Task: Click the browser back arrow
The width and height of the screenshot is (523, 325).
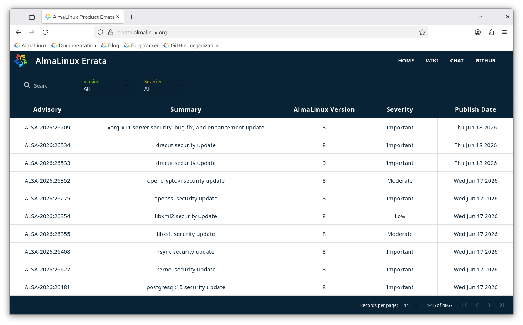Action: tap(19, 32)
